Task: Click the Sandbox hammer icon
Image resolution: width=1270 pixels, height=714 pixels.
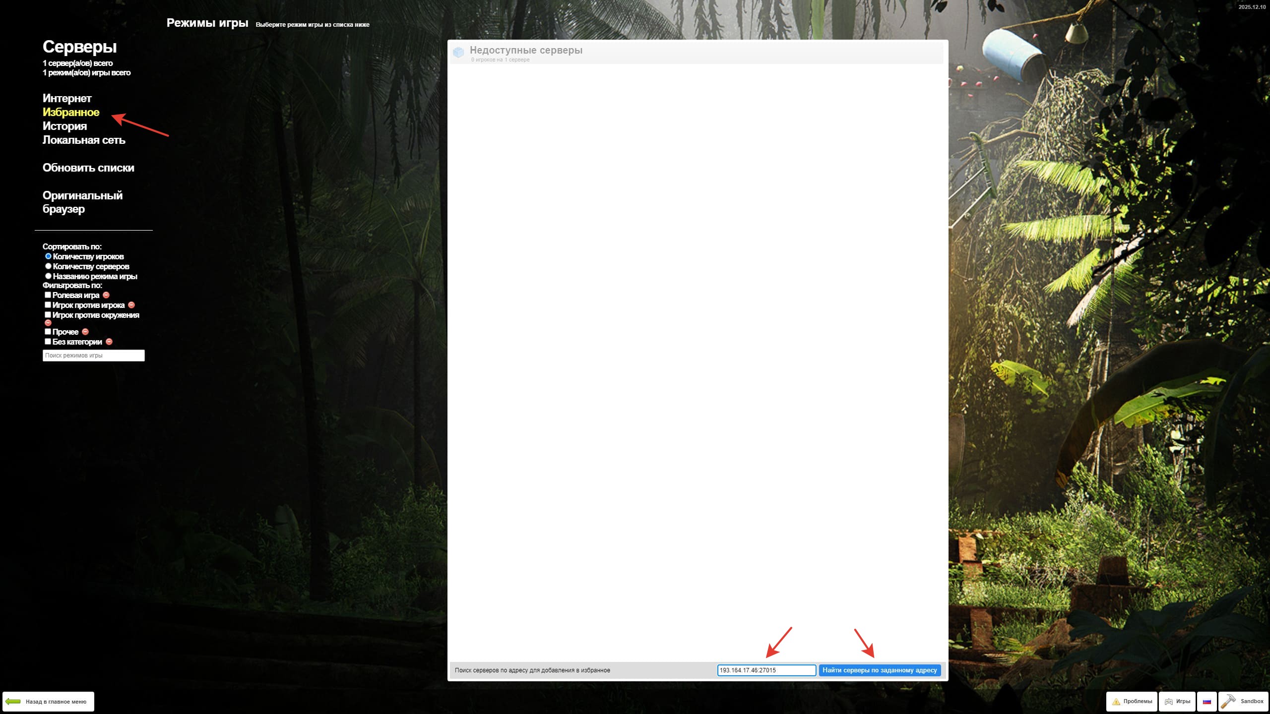Action: point(1228,701)
